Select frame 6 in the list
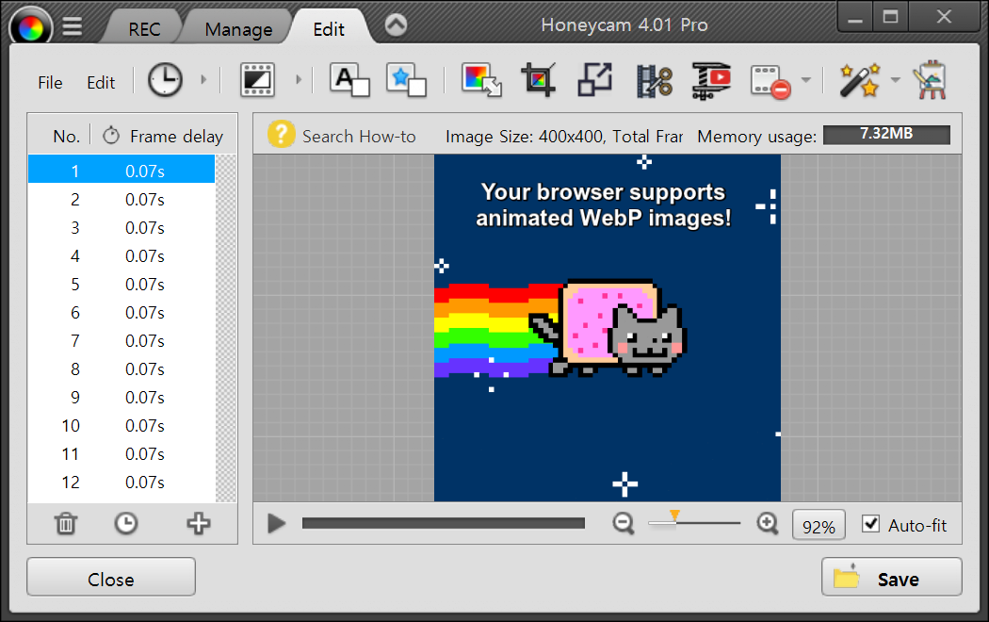Viewport: 989px width, 622px height. [122, 313]
